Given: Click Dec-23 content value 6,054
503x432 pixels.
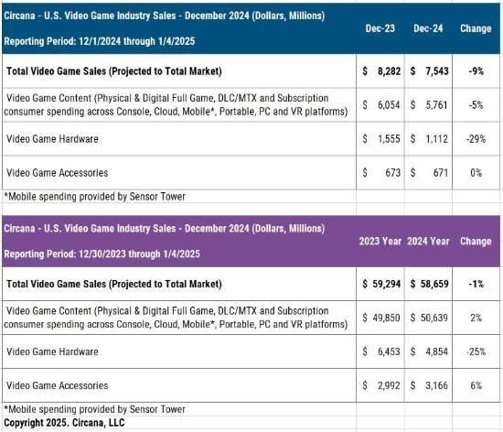Looking at the screenshot, I should pyautogui.click(x=380, y=105).
